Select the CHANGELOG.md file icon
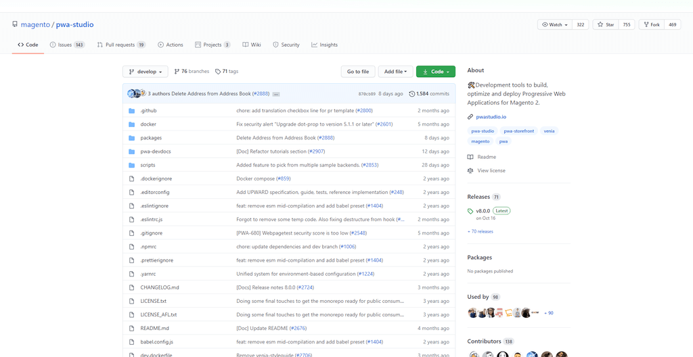Image resolution: width=693 pixels, height=357 pixels. [x=131, y=287]
